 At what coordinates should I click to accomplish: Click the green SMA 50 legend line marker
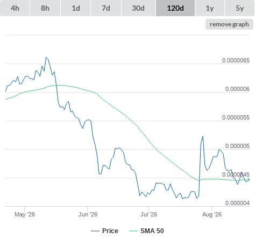(133, 231)
